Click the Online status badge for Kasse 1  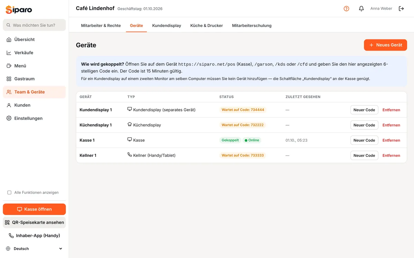pos(252,140)
